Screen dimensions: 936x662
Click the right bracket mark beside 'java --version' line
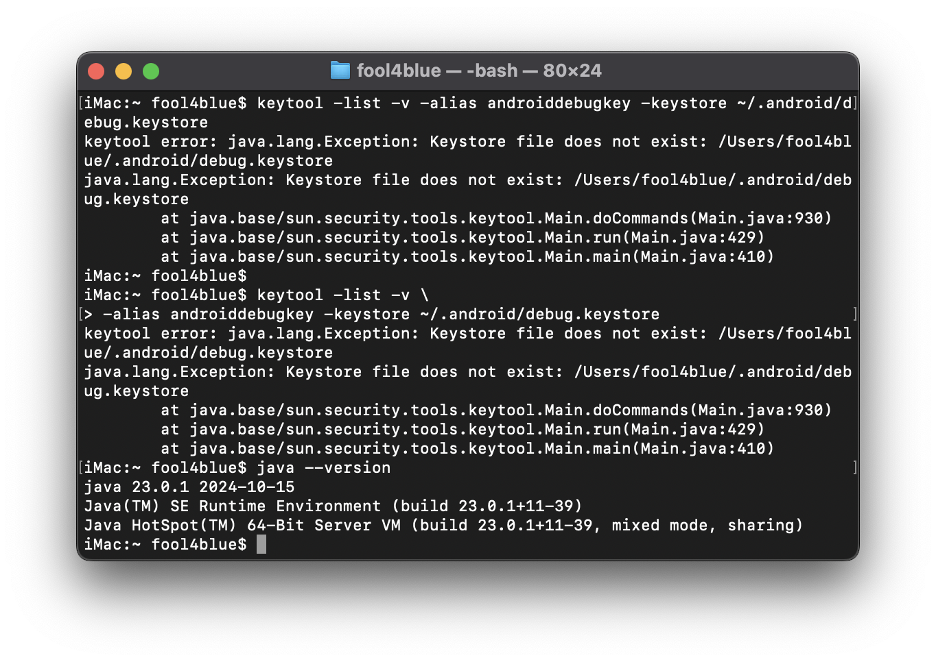[854, 467]
